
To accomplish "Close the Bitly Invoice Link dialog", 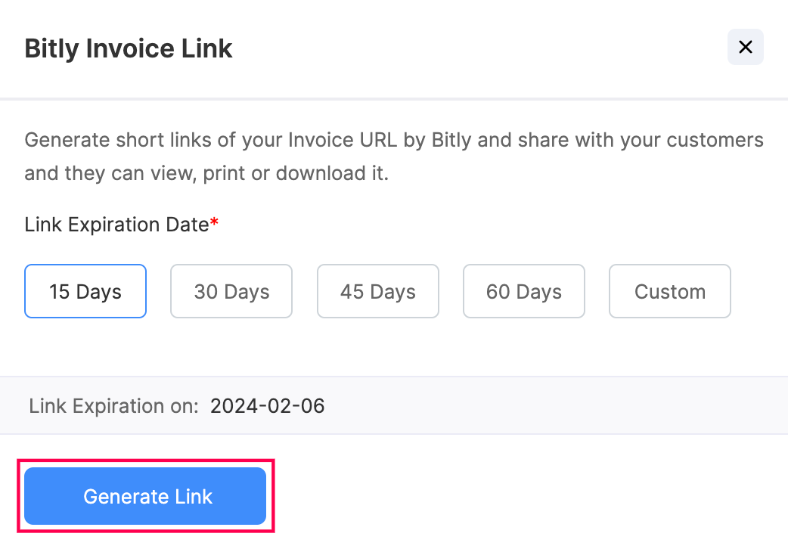I will [745, 47].
